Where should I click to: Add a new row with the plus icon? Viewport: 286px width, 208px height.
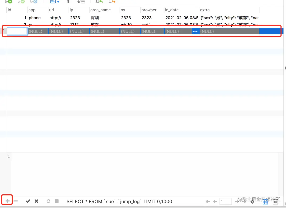[7, 201]
